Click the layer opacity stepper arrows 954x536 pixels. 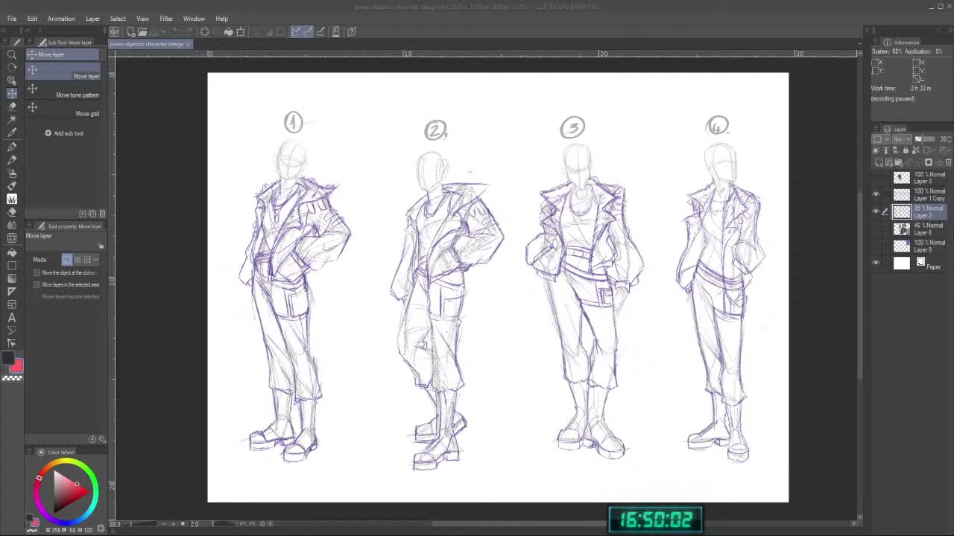pos(950,139)
